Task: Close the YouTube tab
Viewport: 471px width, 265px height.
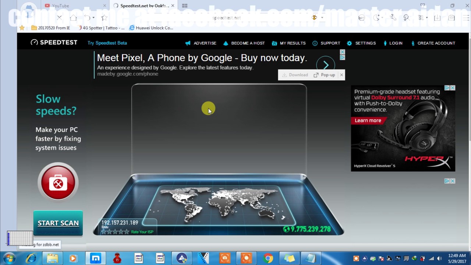Action: pyautogui.click(x=105, y=6)
